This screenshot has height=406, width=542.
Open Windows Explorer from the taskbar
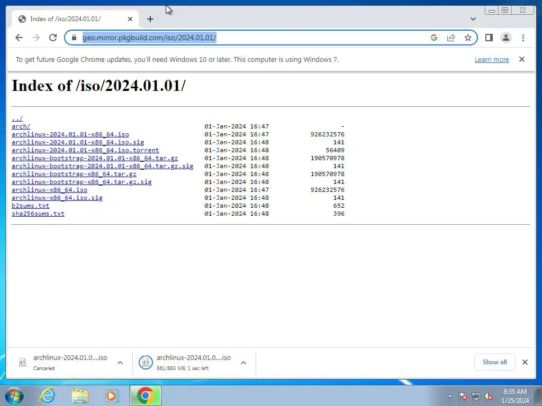tap(80, 395)
